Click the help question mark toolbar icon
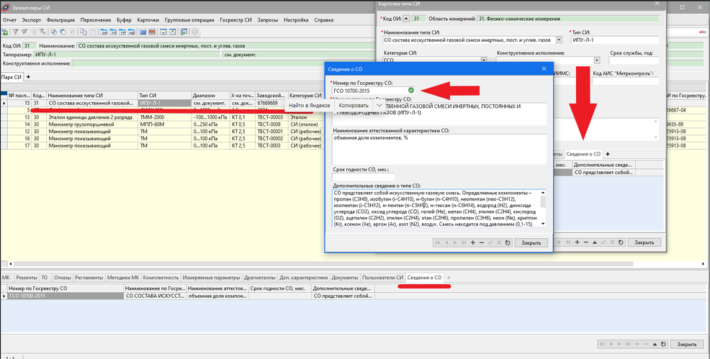This screenshot has width=710, height=359. pyautogui.click(x=194, y=32)
